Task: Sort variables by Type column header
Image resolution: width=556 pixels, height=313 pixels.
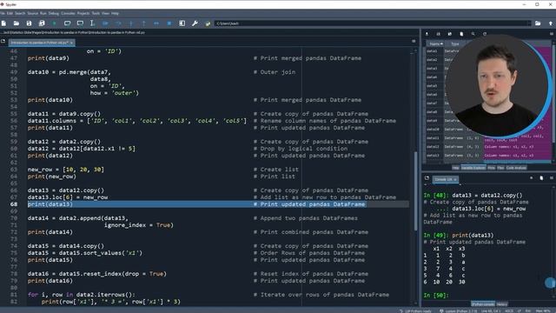Action: click(x=455, y=44)
